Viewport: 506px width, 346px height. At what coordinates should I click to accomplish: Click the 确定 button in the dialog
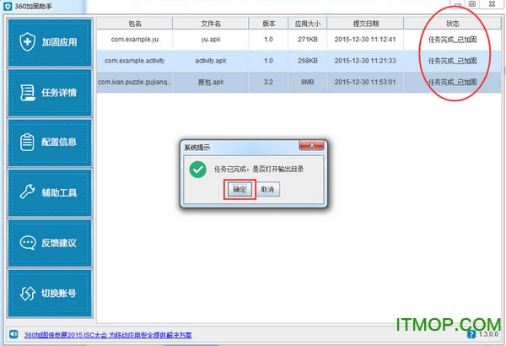point(240,189)
